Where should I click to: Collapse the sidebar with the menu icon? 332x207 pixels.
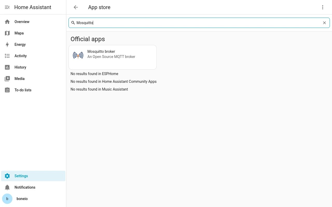[x=7, y=7]
